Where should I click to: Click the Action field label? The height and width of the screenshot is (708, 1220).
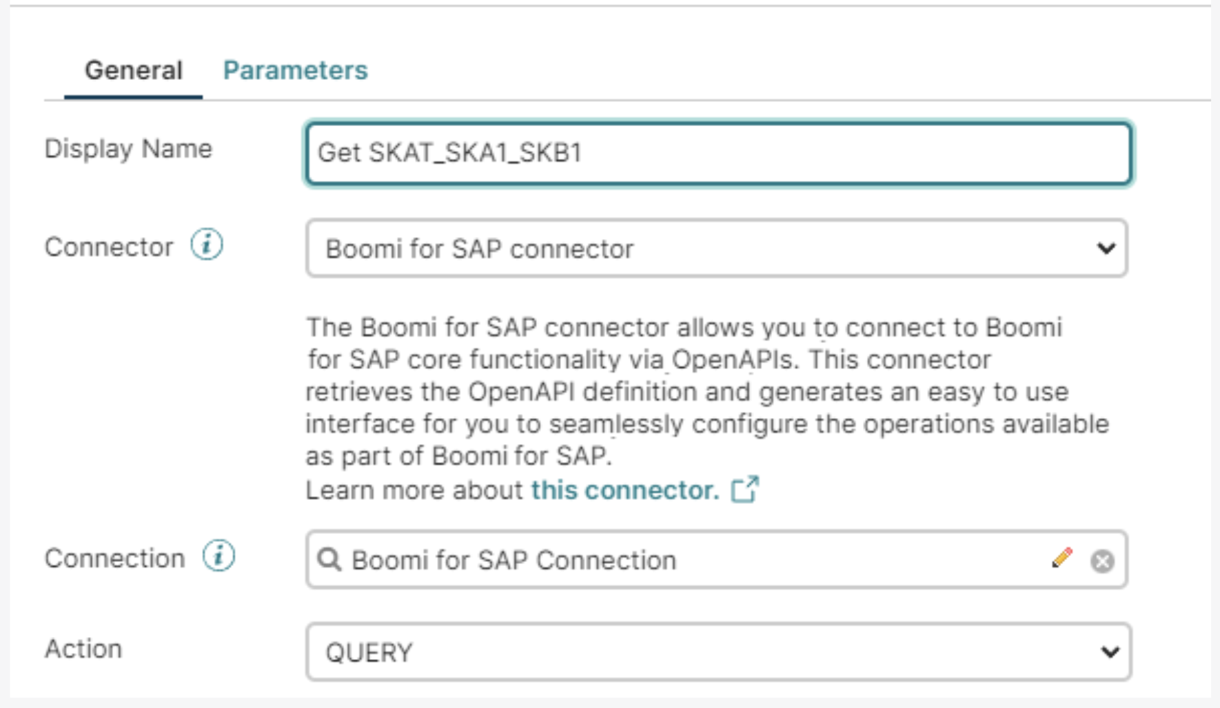pos(83,649)
